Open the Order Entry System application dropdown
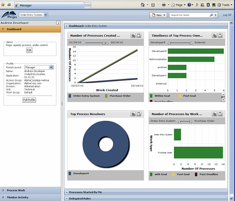This screenshot has width=235, height=201. pyautogui.click(x=33, y=15)
